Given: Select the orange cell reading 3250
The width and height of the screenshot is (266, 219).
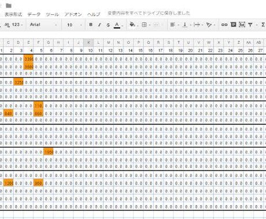Looking at the screenshot, I should 19,82.
